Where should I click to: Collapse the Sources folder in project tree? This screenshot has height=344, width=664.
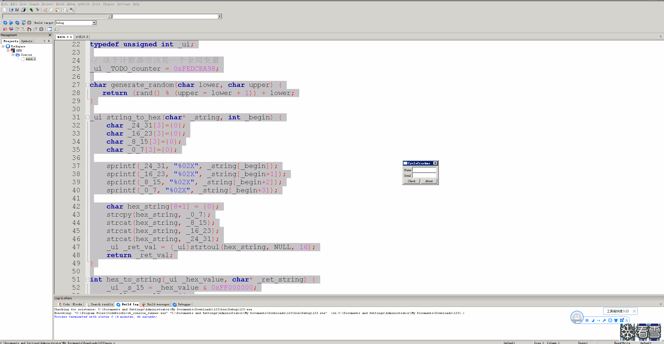(x=13, y=55)
